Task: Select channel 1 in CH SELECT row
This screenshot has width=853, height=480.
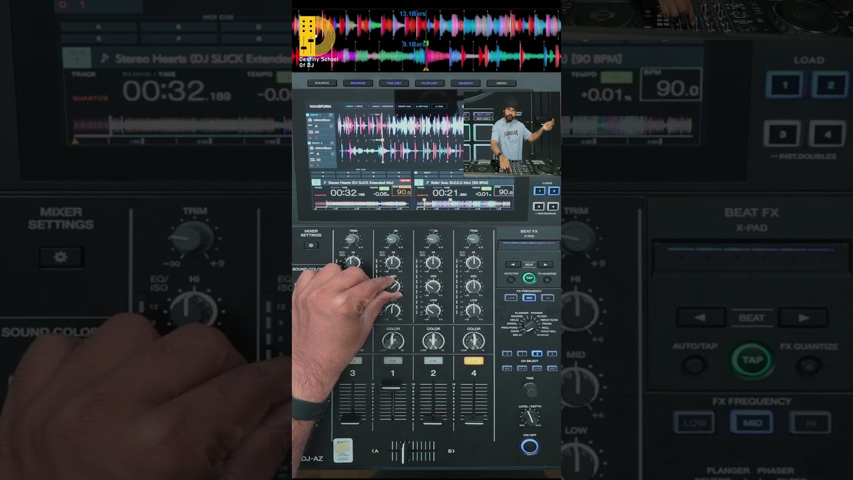Action: [522, 353]
